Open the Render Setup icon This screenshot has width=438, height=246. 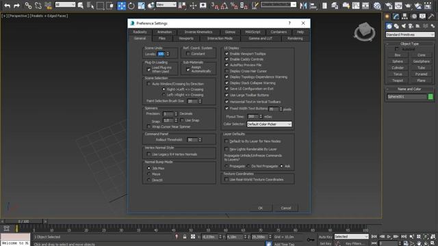point(389,5)
